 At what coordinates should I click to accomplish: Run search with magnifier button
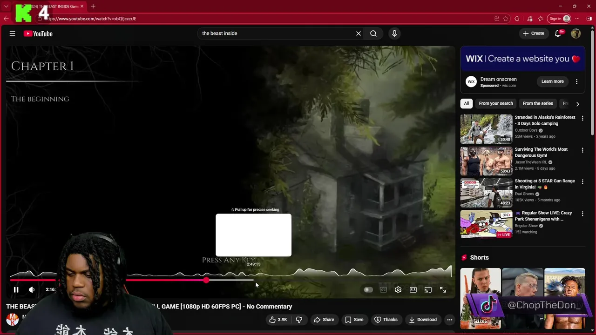tap(373, 33)
